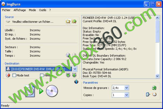Open the advanced settings book icon
This screenshot has height=109, width=163.
click(154, 94)
